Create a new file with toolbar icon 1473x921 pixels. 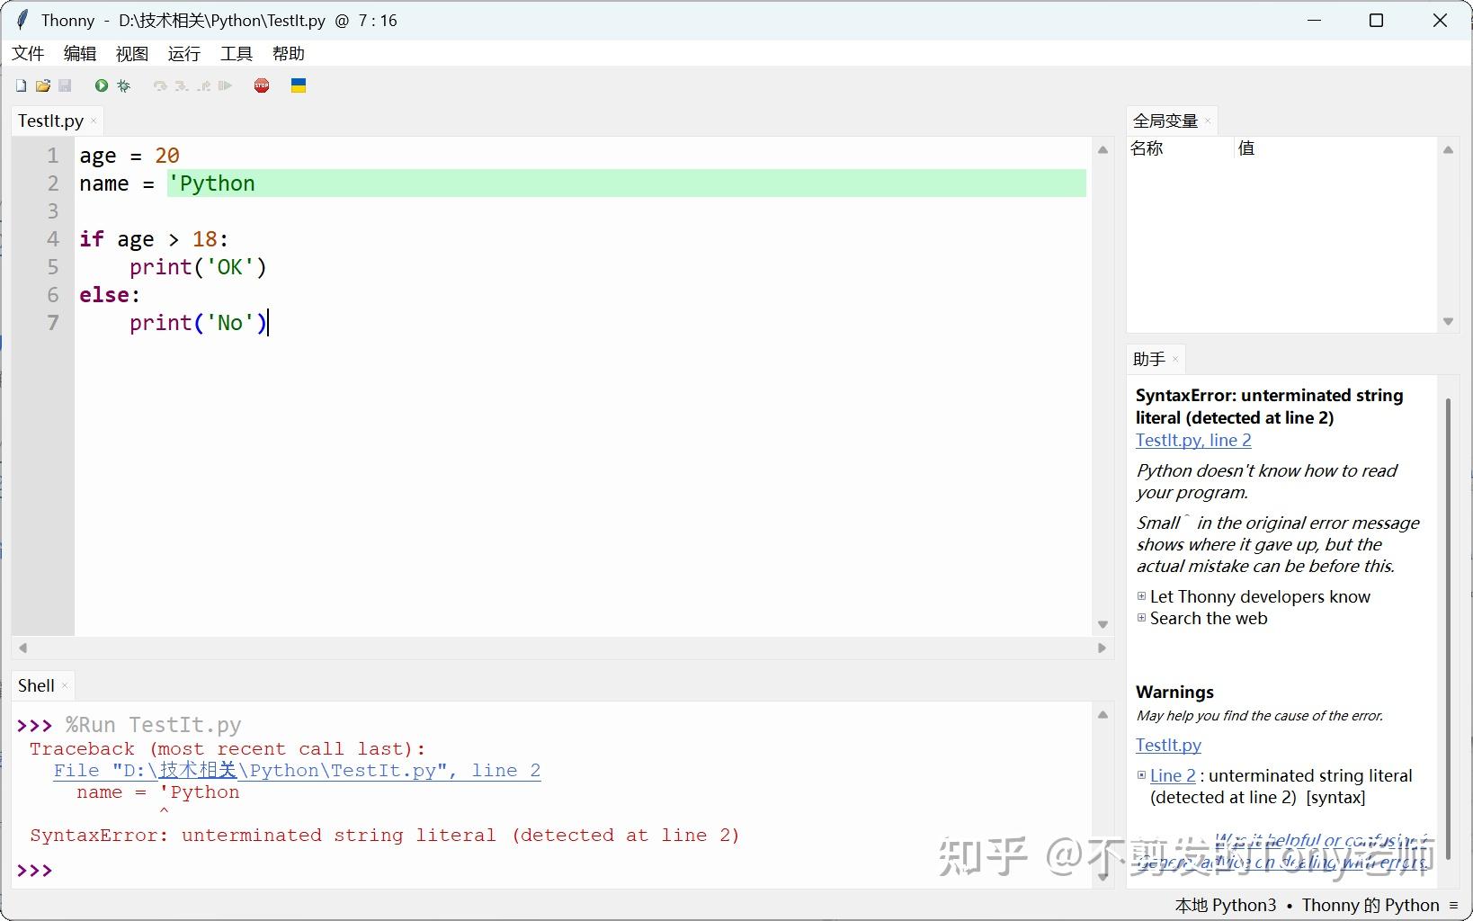(x=21, y=85)
